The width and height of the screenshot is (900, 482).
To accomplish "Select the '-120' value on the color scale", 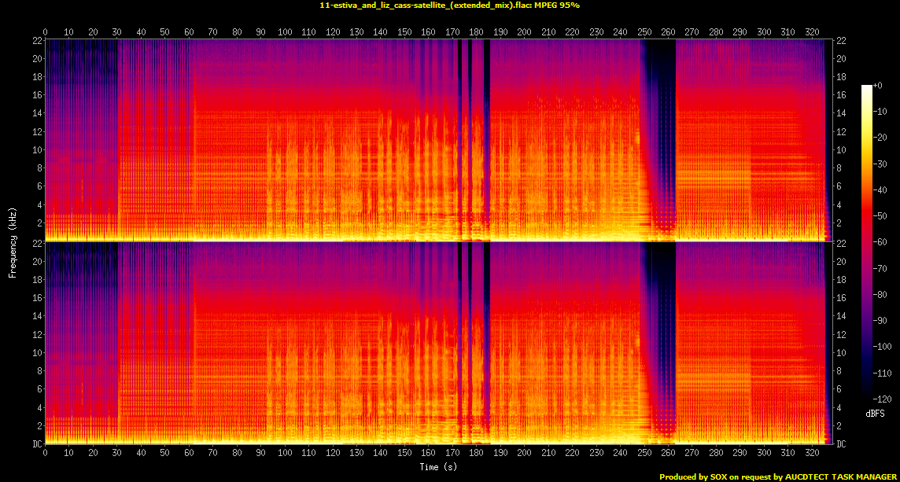I will pos(882,398).
